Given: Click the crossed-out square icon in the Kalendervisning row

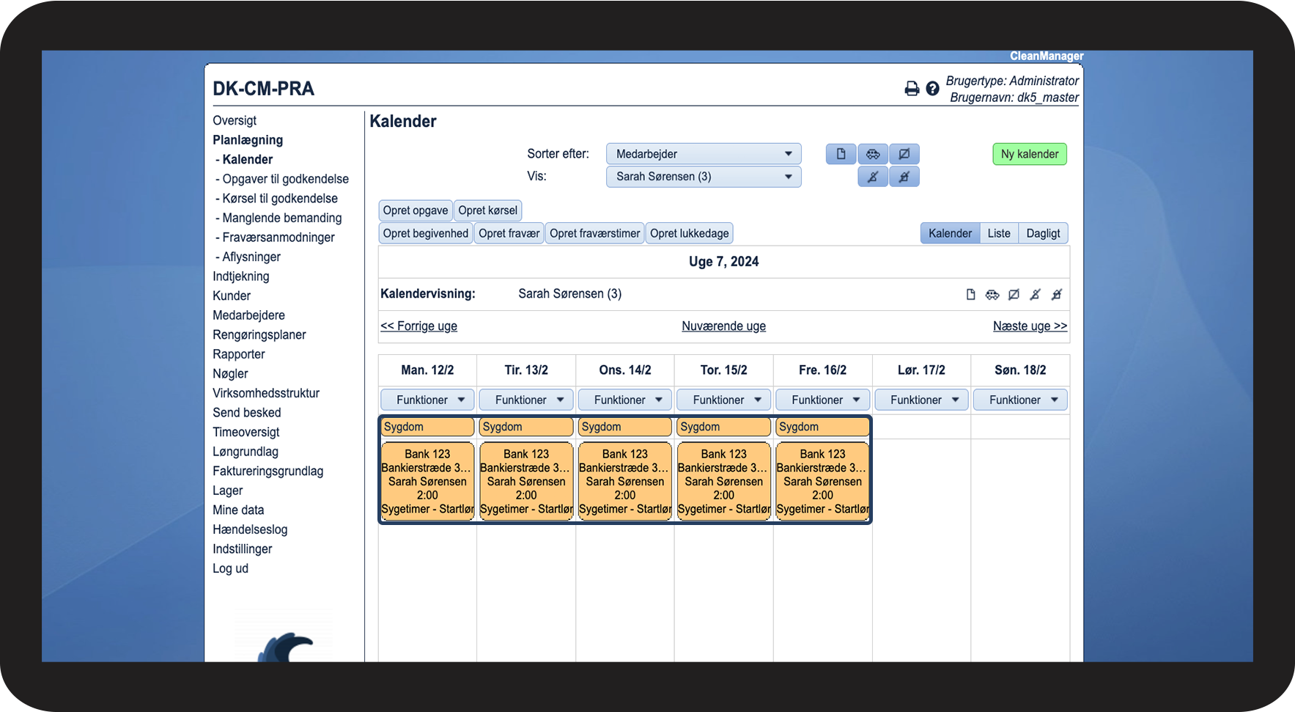Looking at the screenshot, I should (x=1014, y=295).
